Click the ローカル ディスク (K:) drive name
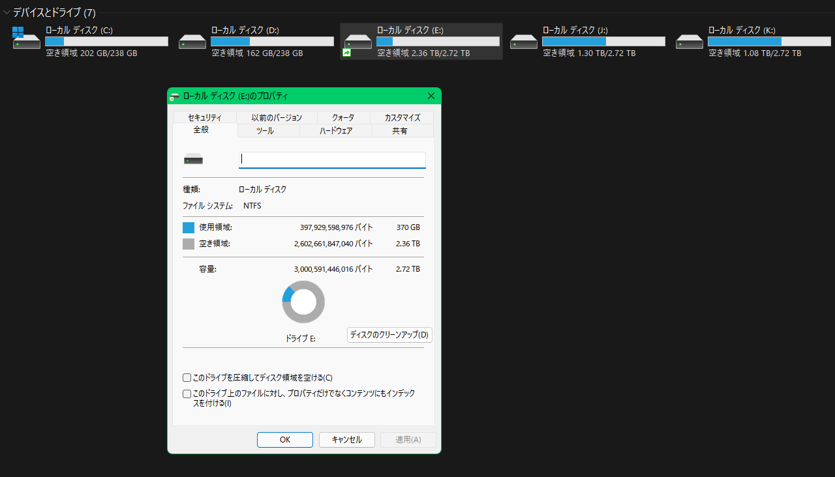 pos(742,31)
